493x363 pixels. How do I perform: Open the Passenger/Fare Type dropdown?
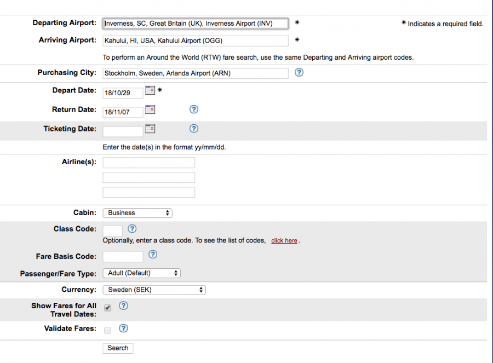coord(141,273)
